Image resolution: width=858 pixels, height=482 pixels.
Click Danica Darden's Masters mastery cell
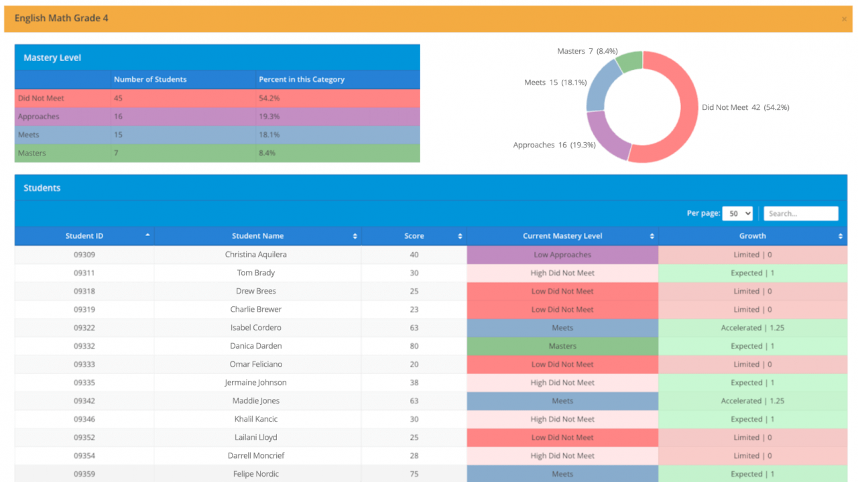point(562,346)
